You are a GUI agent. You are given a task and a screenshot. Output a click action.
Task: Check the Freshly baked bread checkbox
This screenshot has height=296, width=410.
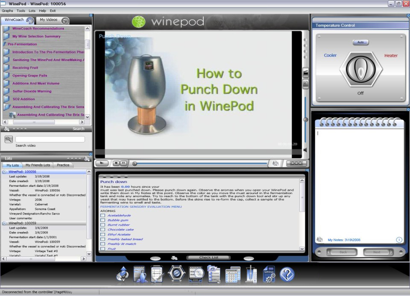(103, 239)
